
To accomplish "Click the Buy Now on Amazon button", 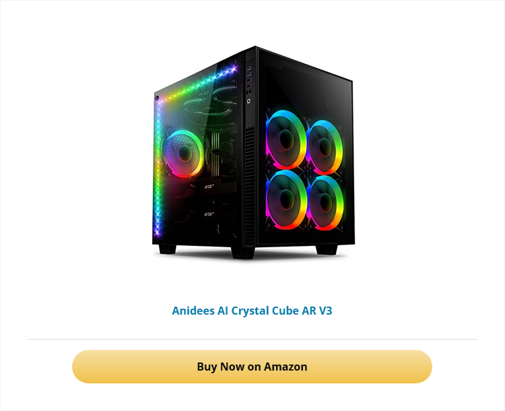I will pos(252,367).
